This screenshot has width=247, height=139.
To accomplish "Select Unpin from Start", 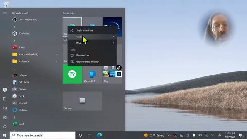I will [92, 31].
